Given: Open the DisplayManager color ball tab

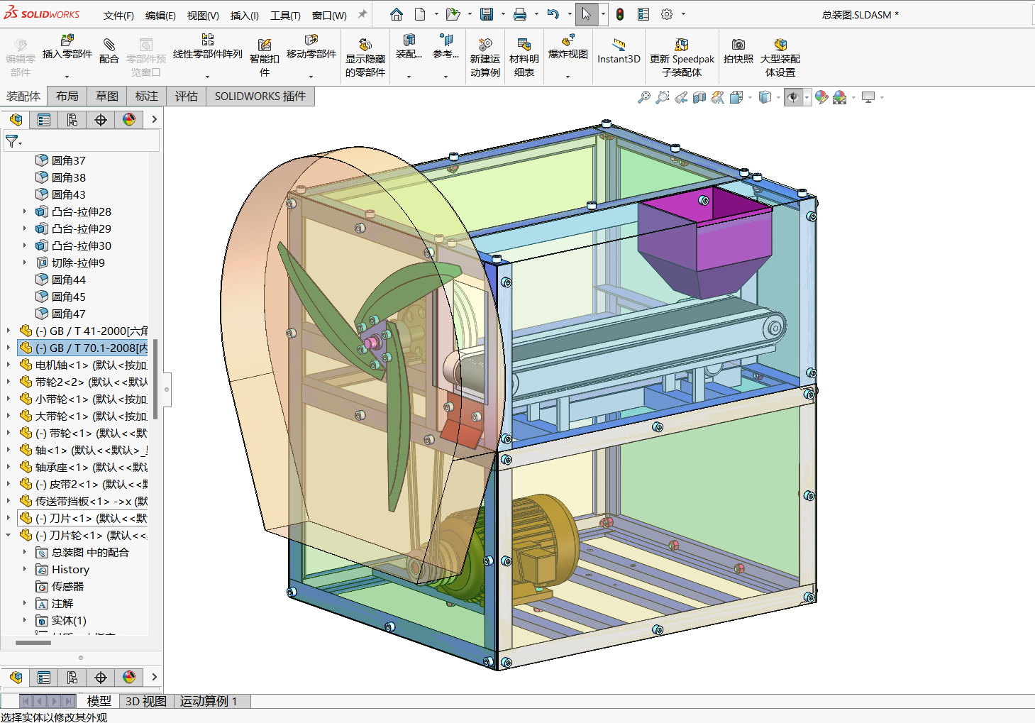Looking at the screenshot, I should tap(129, 120).
